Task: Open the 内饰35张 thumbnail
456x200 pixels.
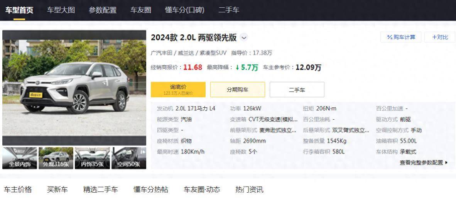Action: [92, 158]
